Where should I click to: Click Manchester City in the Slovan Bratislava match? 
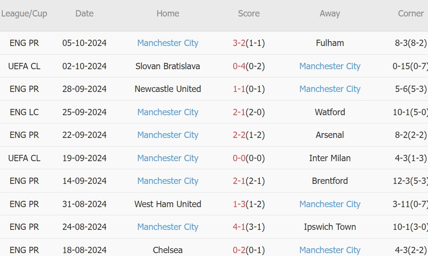coord(330,66)
